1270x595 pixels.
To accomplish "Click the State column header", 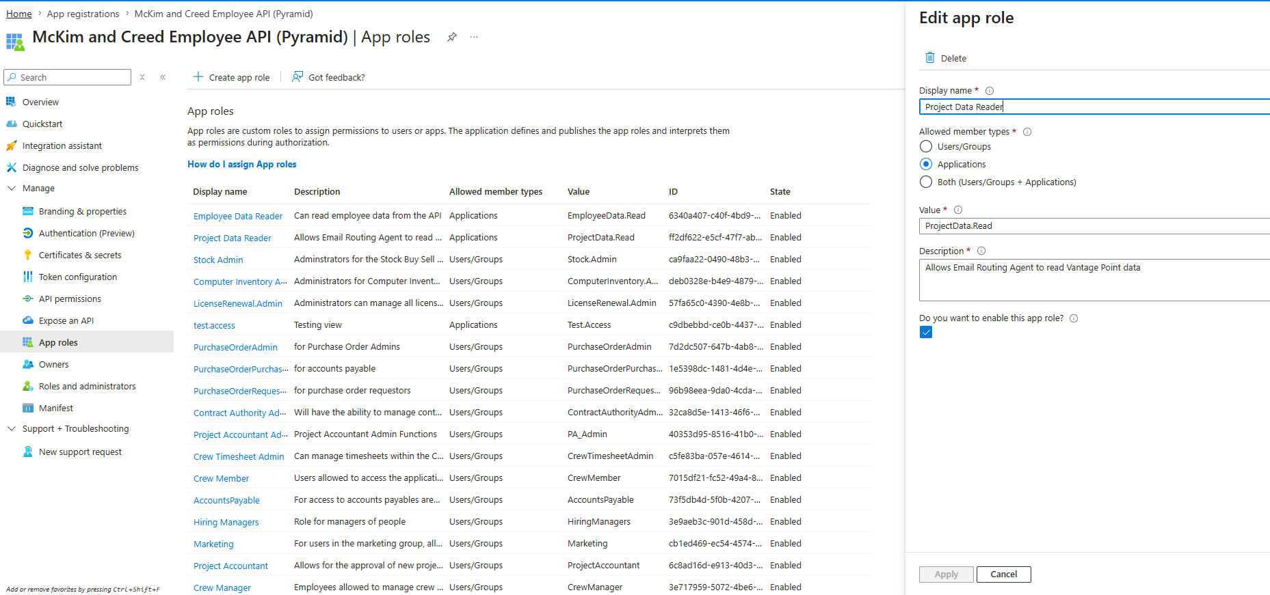I will 780,192.
